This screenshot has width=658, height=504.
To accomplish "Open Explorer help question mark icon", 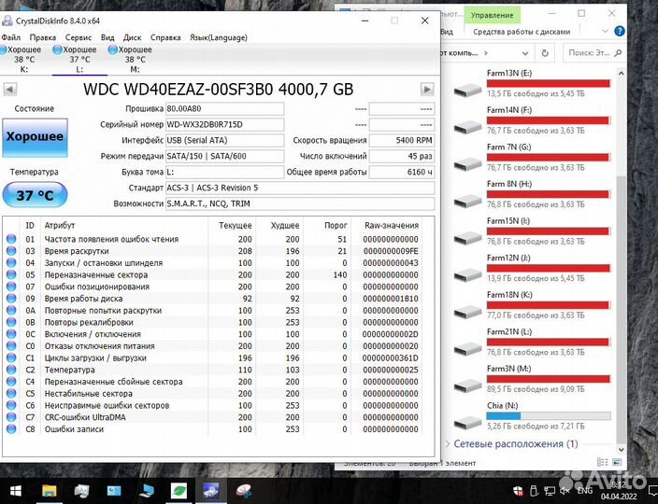I will [x=620, y=31].
